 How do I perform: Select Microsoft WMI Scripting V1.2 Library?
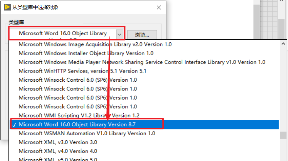(79, 116)
